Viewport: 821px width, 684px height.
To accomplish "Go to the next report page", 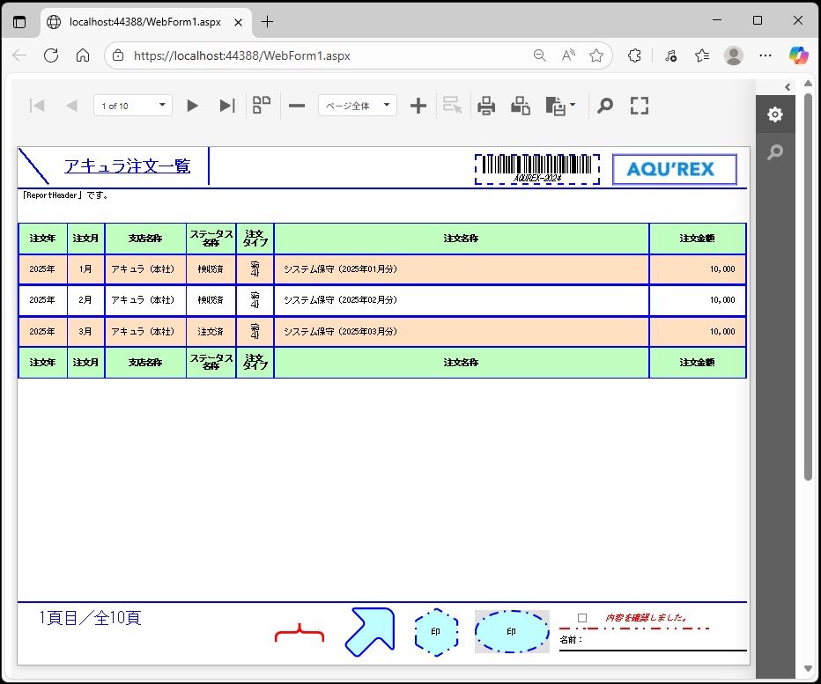I will pyautogui.click(x=192, y=106).
